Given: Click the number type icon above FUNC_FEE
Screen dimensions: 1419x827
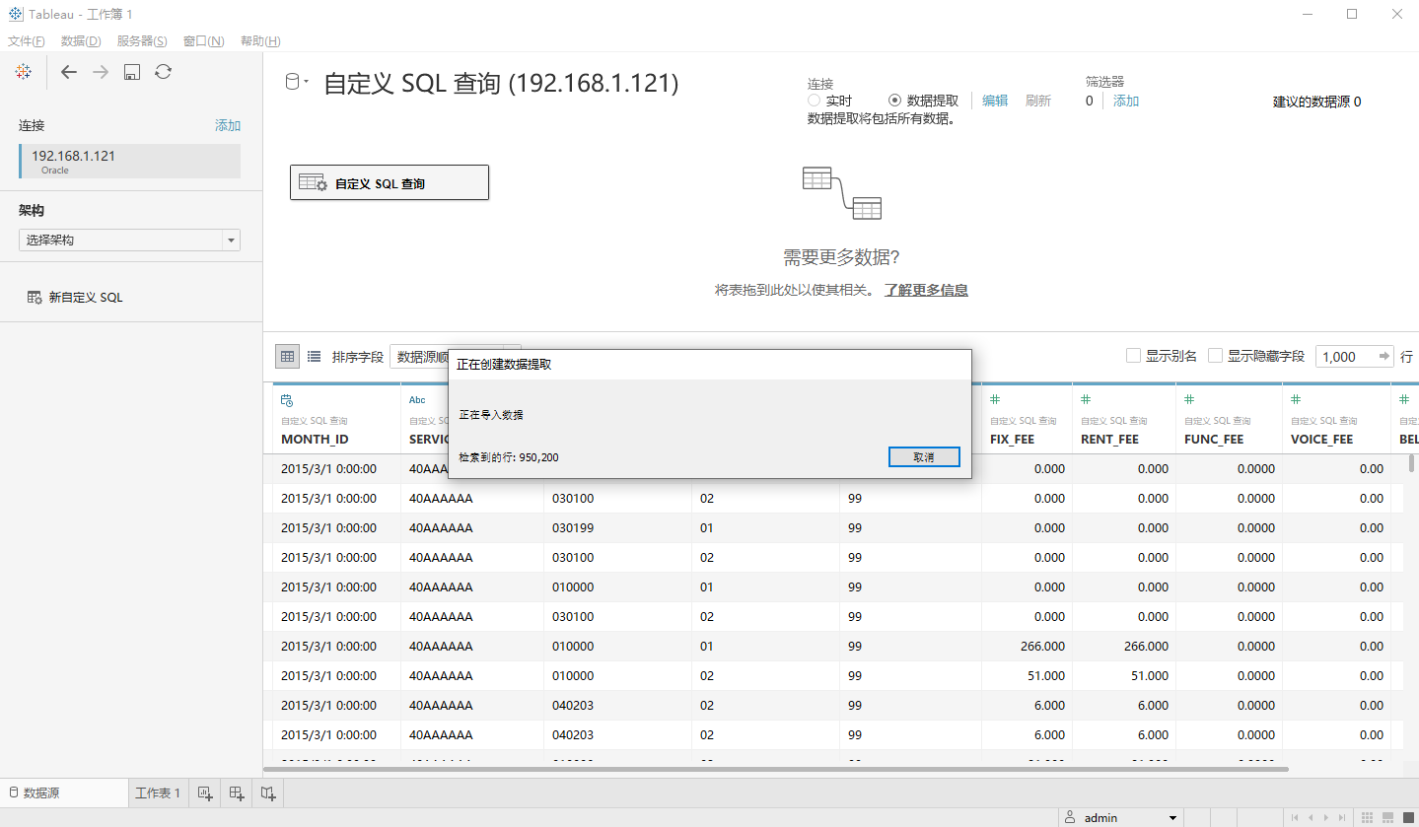Looking at the screenshot, I should point(1189,400).
